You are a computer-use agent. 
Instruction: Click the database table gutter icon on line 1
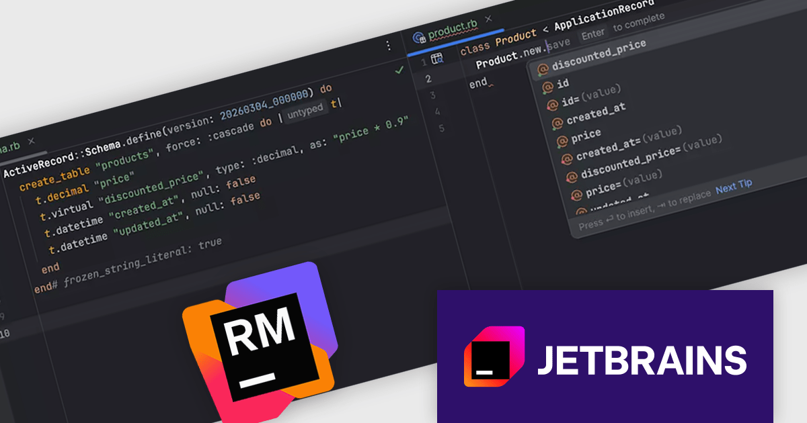[x=437, y=58]
